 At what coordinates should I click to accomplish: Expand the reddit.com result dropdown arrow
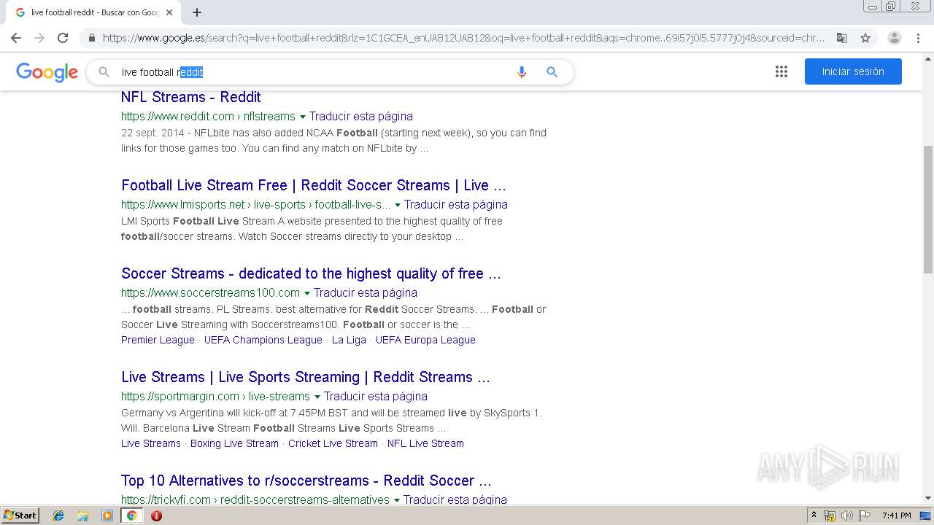(303, 117)
